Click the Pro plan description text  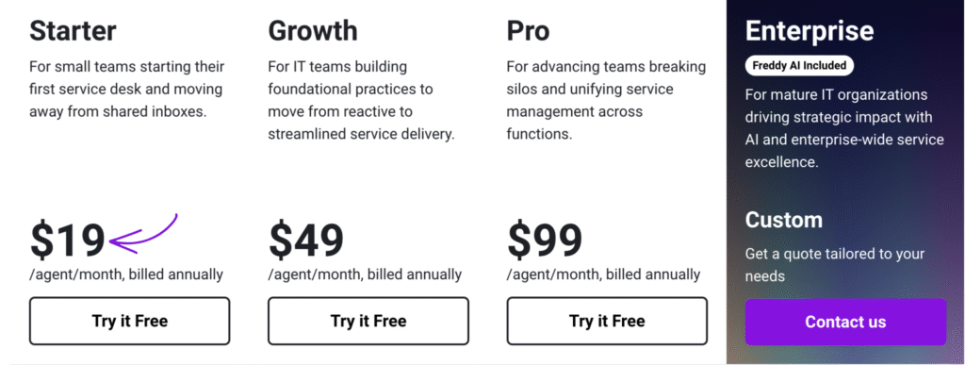click(x=606, y=100)
